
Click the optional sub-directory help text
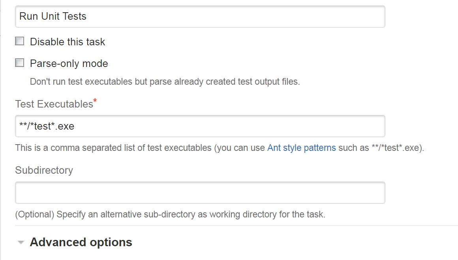(170, 215)
